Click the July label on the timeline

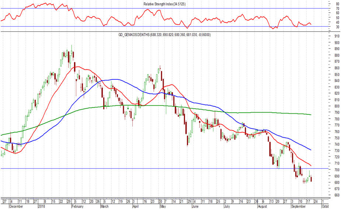tap(227, 206)
